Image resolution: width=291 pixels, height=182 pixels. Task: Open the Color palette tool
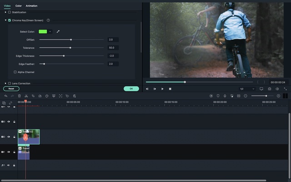47,96
